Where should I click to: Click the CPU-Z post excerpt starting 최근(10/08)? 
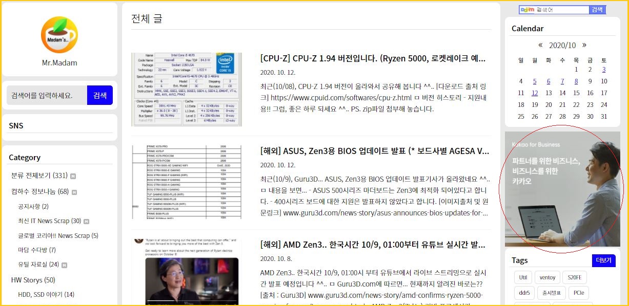[x=373, y=97]
